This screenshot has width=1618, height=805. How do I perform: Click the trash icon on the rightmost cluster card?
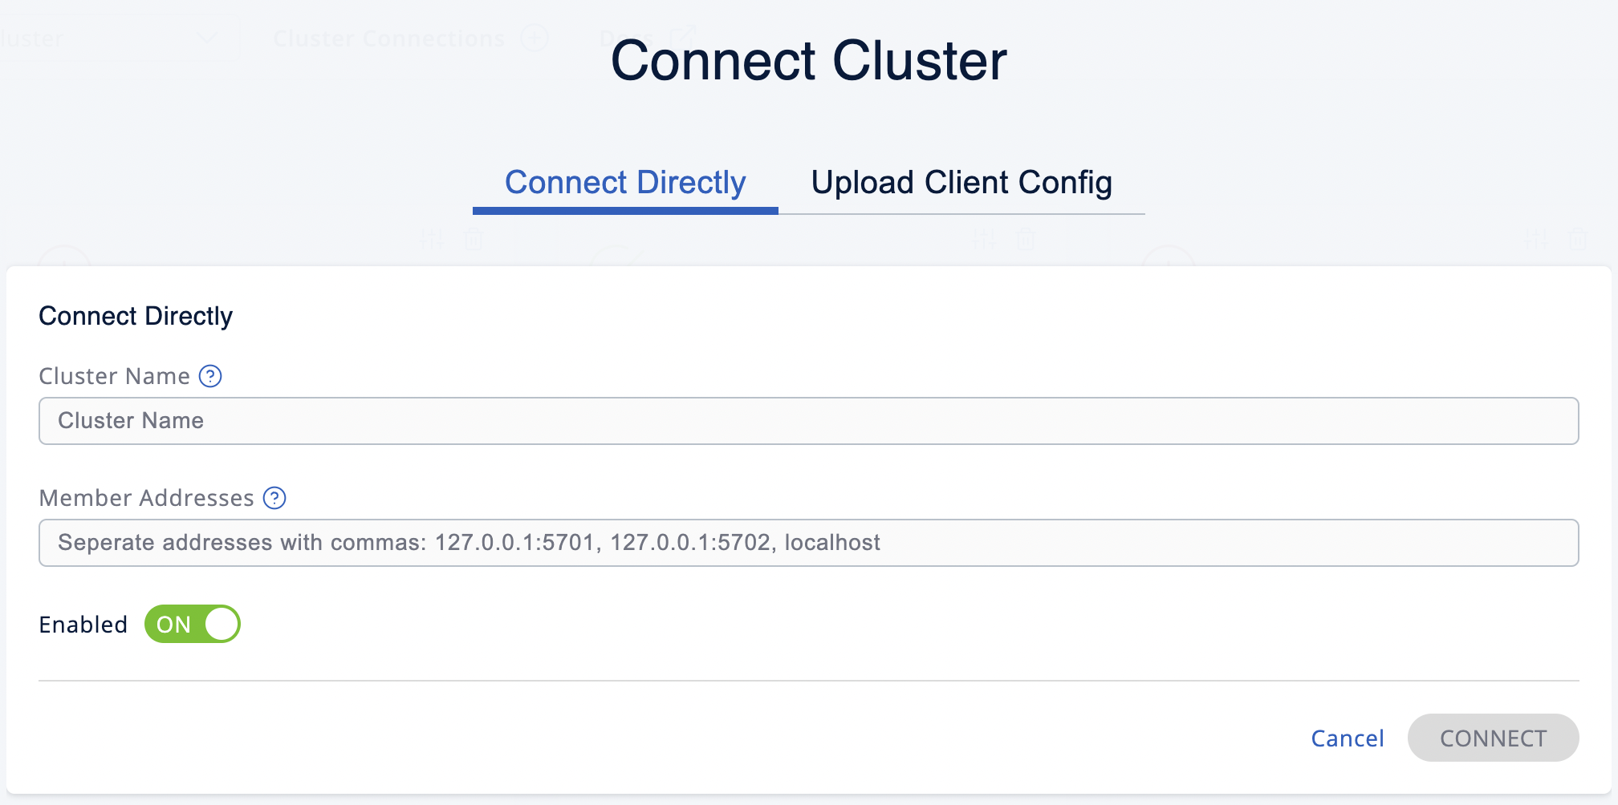point(1576,238)
